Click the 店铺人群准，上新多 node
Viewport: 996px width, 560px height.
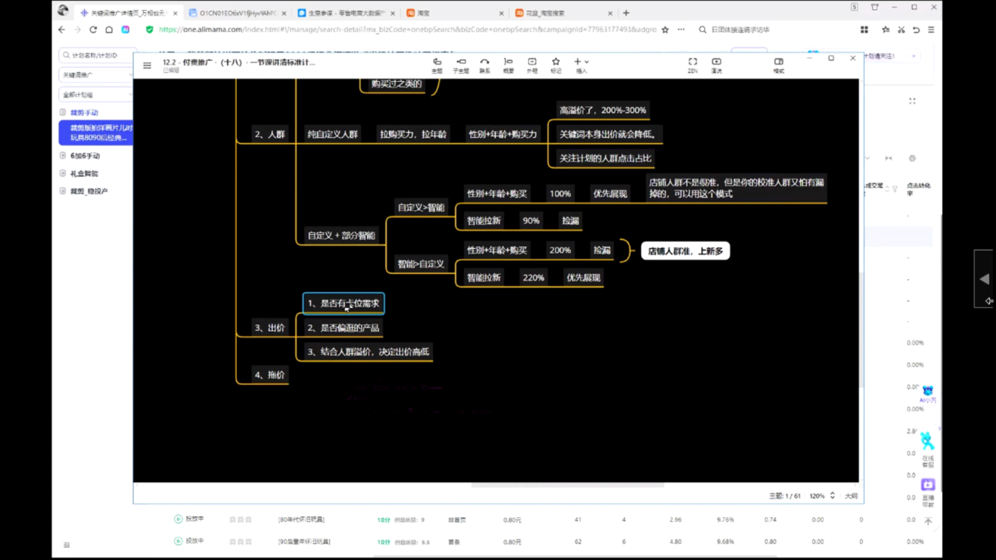point(685,251)
